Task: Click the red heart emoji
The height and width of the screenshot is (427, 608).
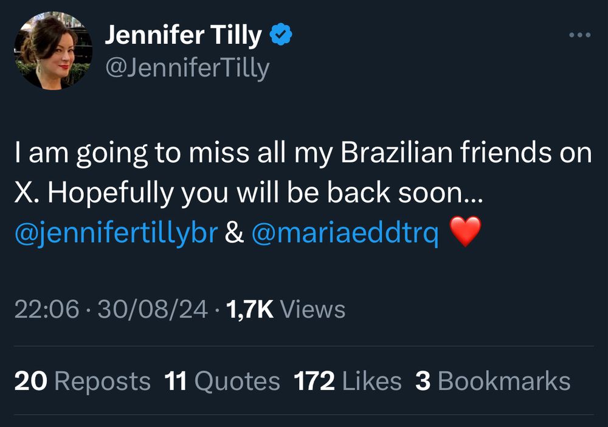Action: click(x=465, y=232)
